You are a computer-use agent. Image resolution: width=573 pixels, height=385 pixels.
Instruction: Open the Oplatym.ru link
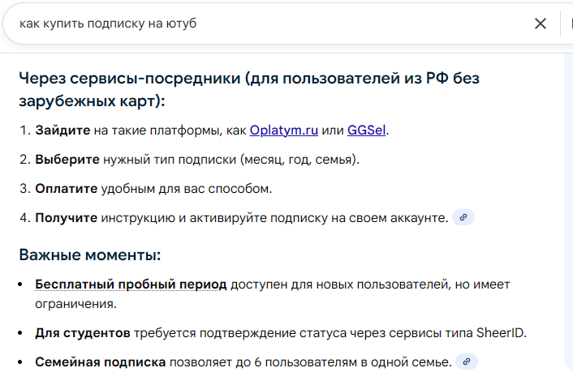pyautogui.click(x=283, y=130)
